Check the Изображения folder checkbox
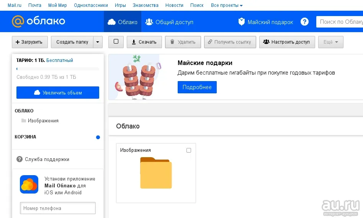This screenshot has width=363, height=218. point(189,150)
